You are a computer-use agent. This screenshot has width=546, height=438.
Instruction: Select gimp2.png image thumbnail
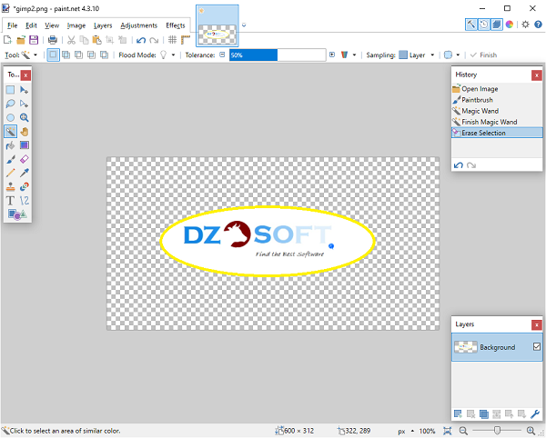pos(217,25)
